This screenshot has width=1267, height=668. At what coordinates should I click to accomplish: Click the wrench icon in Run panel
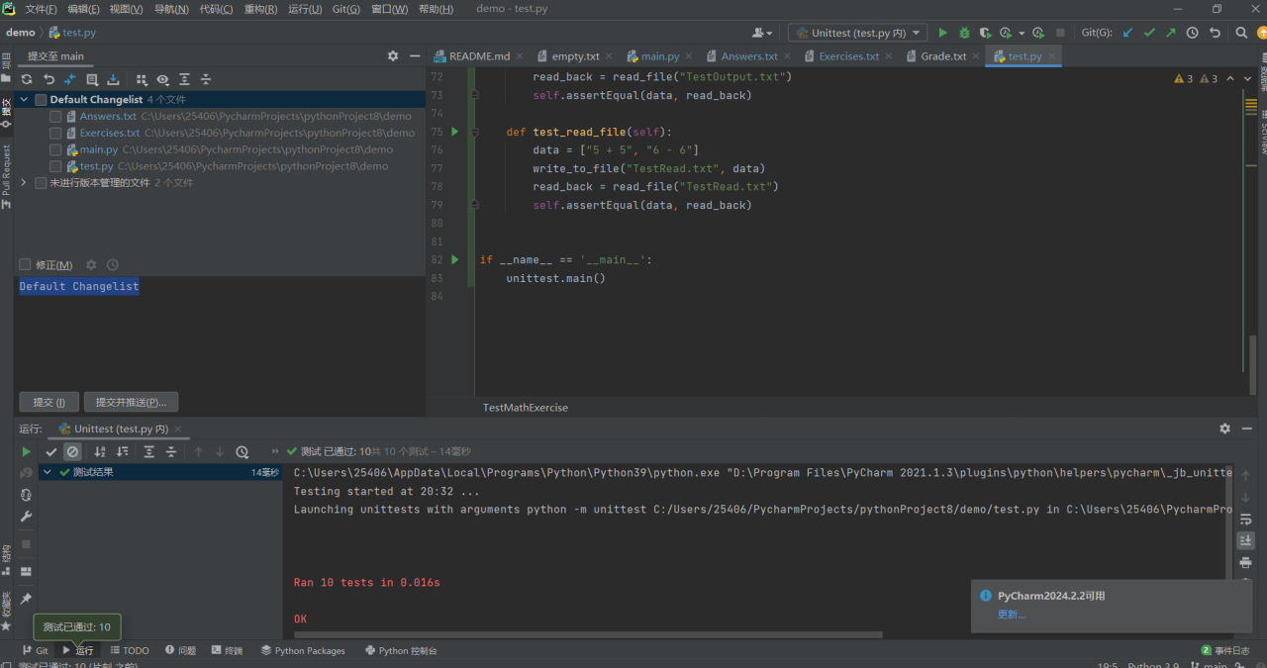pyautogui.click(x=27, y=517)
